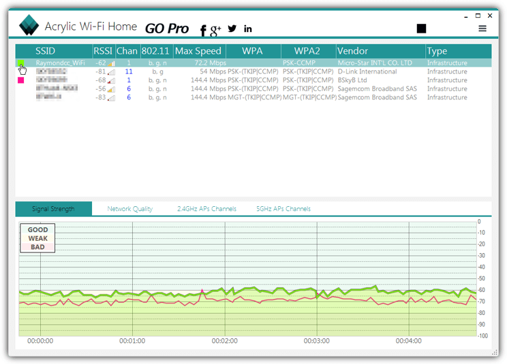Open the hamburger menu

[x=482, y=29]
